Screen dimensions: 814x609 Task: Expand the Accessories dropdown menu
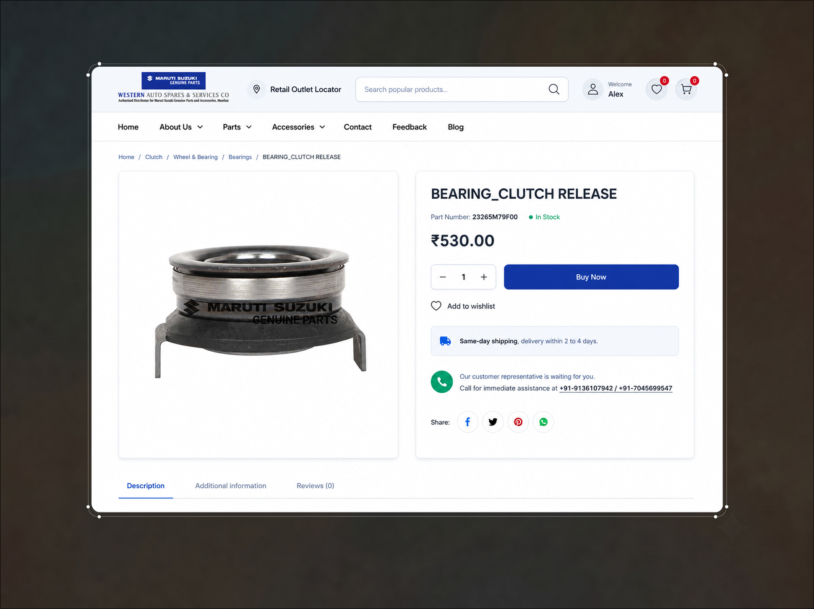pyautogui.click(x=298, y=127)
